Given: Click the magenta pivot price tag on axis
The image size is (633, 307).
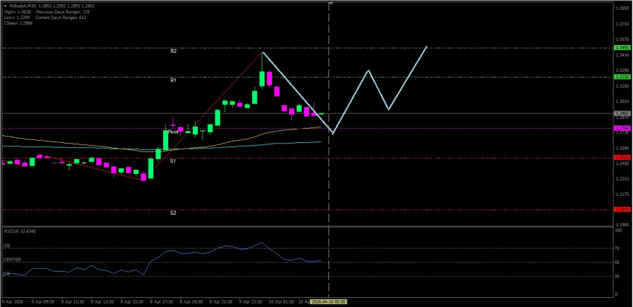Looking at the screenshot, I should pos(622,128).
